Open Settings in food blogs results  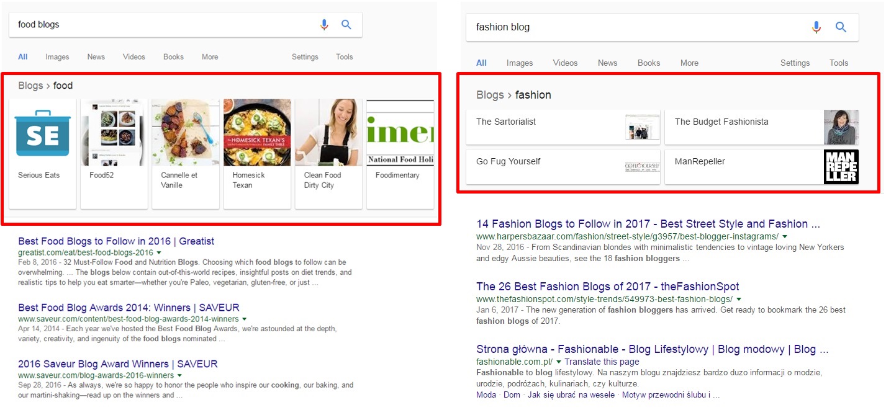click(305, 56)
